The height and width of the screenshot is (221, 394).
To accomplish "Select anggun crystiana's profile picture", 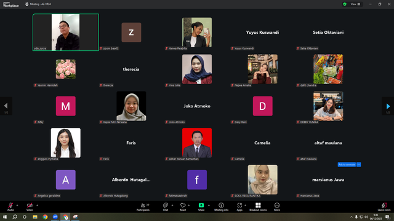I will (x=66, y=143).
